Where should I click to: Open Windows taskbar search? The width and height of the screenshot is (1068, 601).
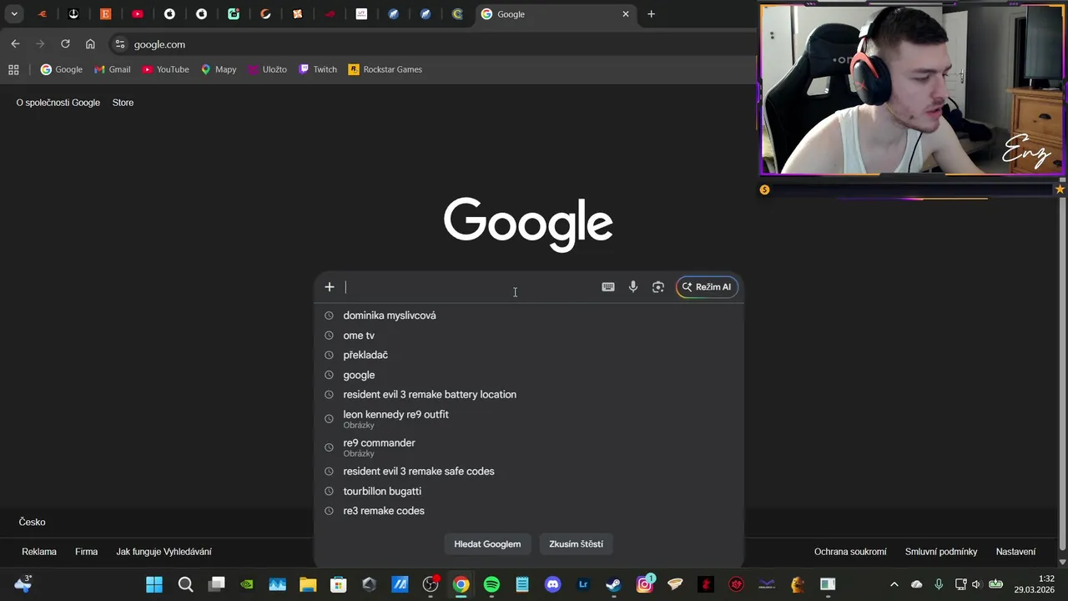(186, 584)
